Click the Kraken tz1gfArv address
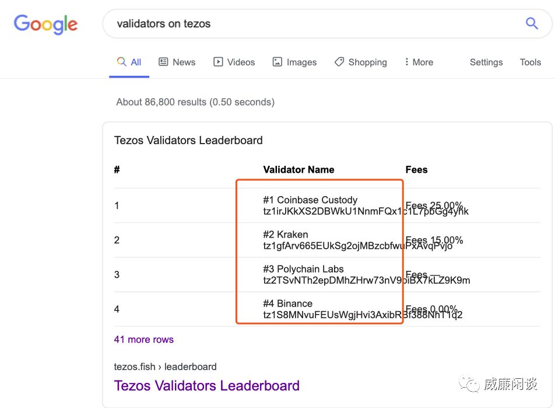The image size is (555, 408). (x=357, y=246)
